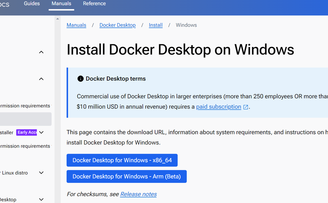The height and width of the screenshot is (203, 328).
Task: Click the Windows breadcrumb text
Action: pos(186,25)
